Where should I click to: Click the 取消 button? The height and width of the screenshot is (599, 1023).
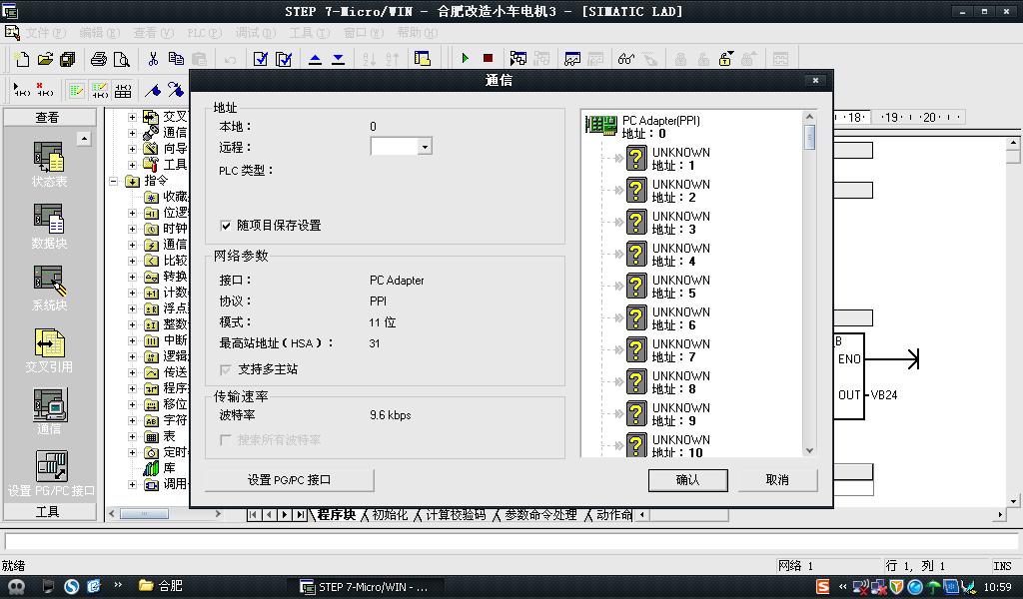[x=777, y=480]
